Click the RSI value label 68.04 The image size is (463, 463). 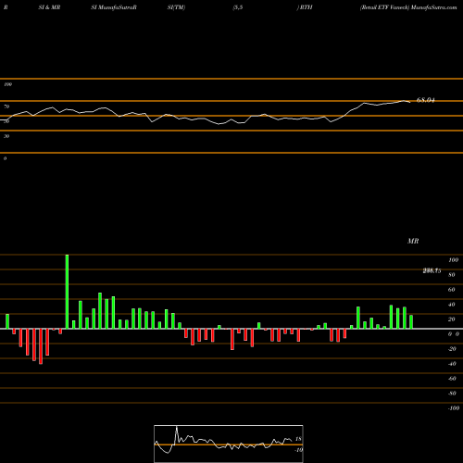(426, 100)
